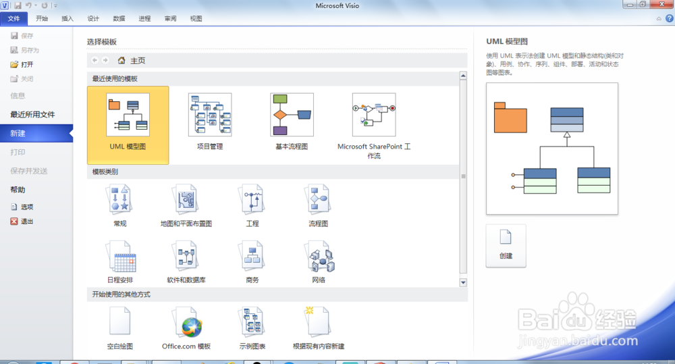Open the 流程图 template category
The height and width of the screenshot is (364, 675).
[318, 205]
